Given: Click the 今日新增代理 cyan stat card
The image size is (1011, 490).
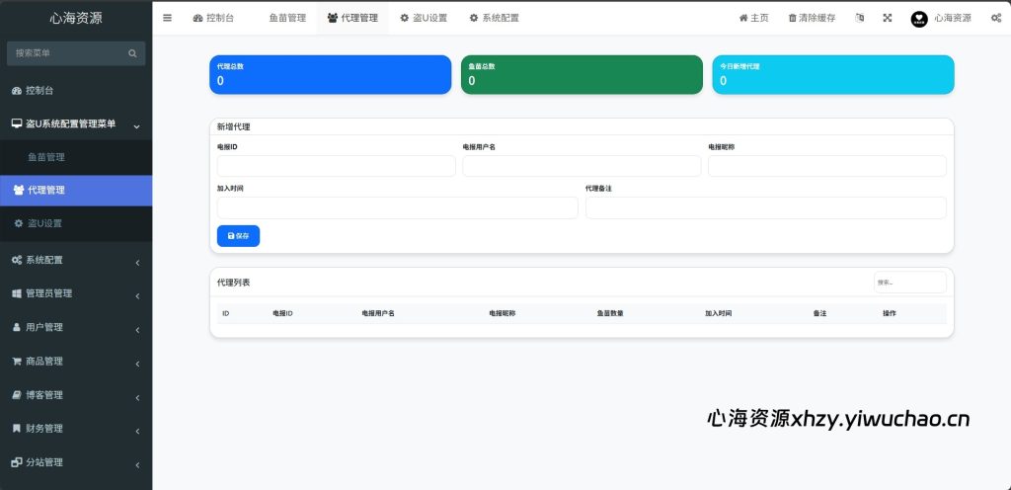Looking at the screenshot, I should click(x=833, y=75).
